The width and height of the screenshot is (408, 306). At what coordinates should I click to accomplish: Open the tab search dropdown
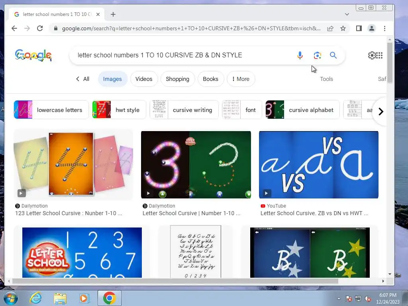click(347, 14)
